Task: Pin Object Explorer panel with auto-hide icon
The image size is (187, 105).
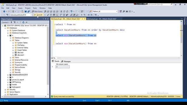Action: click(46, 19)
